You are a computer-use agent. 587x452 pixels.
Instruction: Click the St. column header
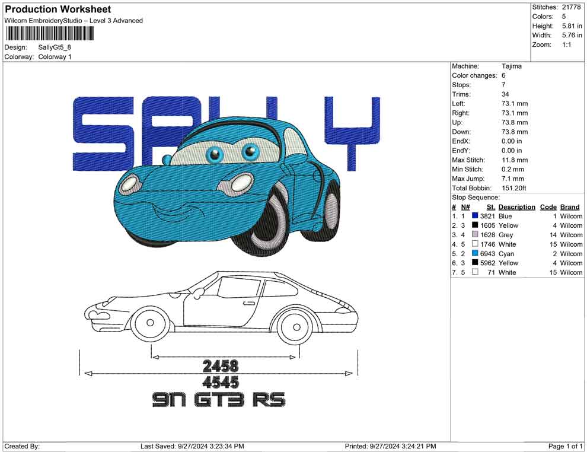(x=490, y=207)
